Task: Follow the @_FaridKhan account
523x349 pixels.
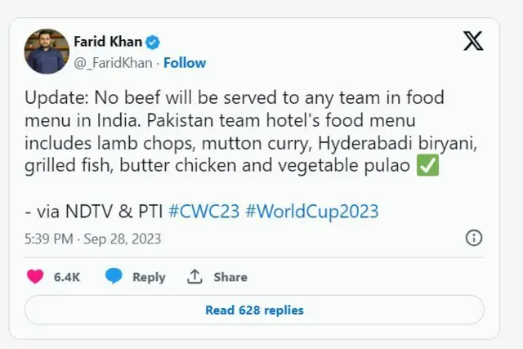Action: pyautogui.click(x=185, y=62)
